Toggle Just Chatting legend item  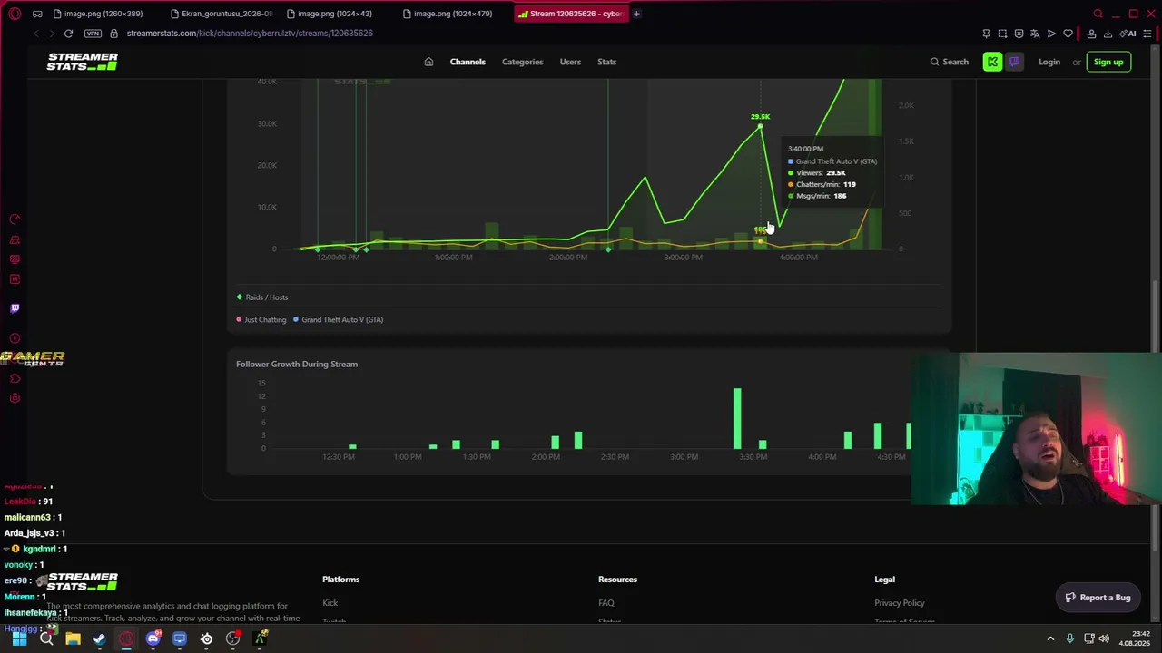[x=261, y=319]
